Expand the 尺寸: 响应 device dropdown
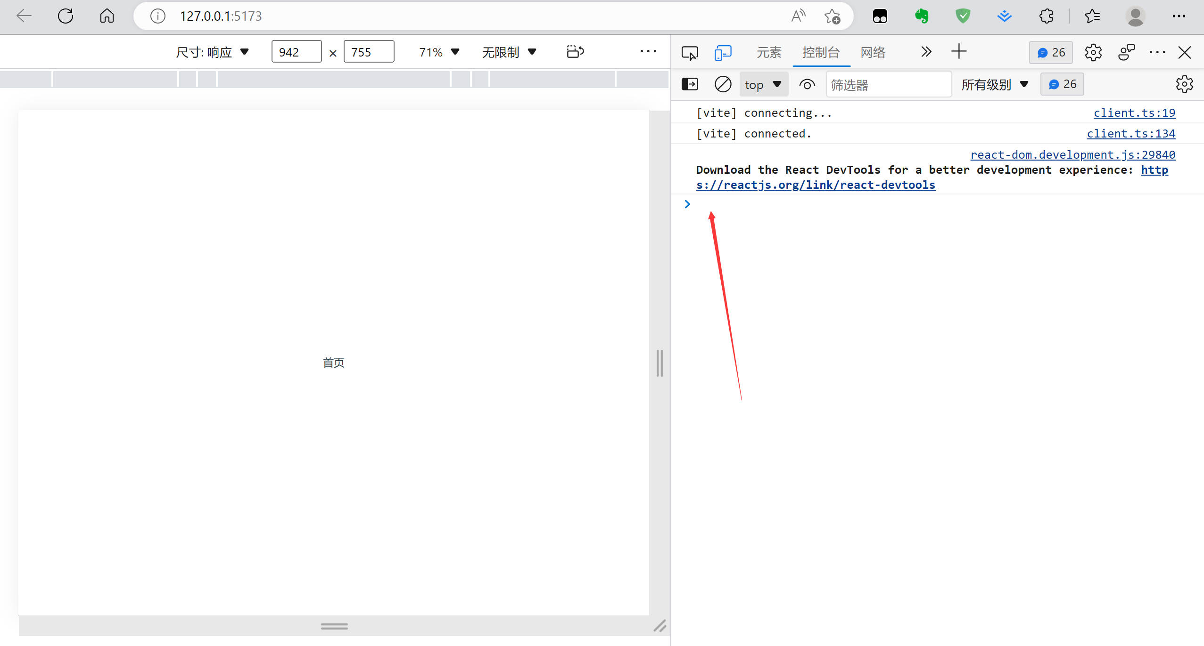 click(212, 52)
